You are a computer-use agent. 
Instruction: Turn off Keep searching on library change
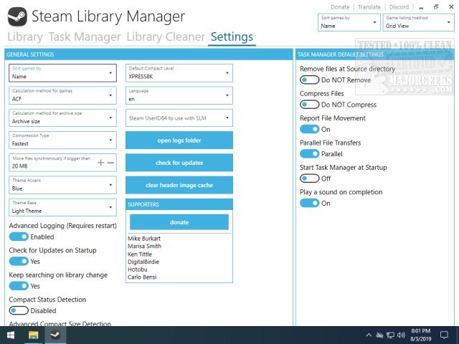[x=19, y=286]
